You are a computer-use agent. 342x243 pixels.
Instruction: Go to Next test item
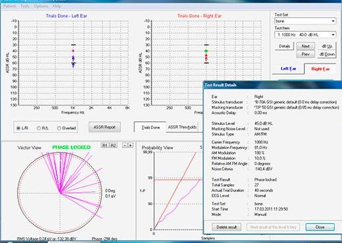pos(306,46)
